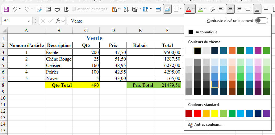The height and width of the screenshot is (135, 275).
Task: Select the Chêne Rouge cell
Action: pyautogui.click(x=59, y=59)
